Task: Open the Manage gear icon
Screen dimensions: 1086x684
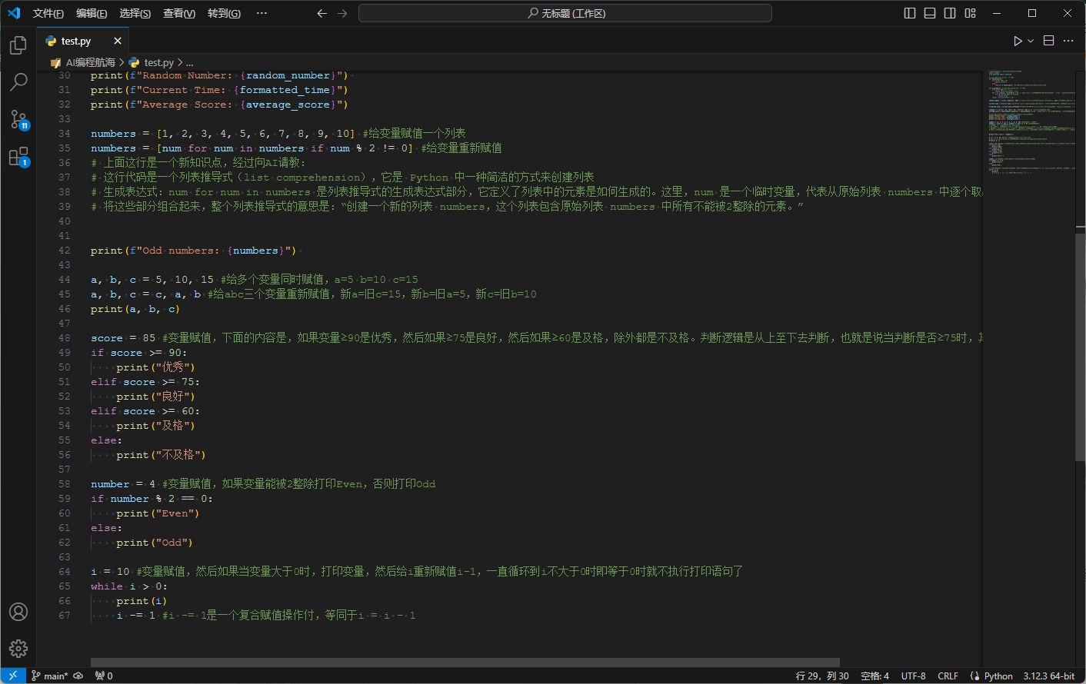Action: pos(18,649)
